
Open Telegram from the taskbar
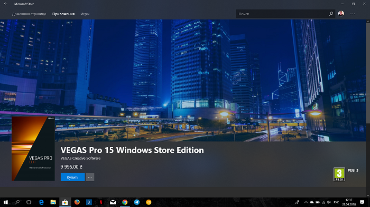coord(136,202)
